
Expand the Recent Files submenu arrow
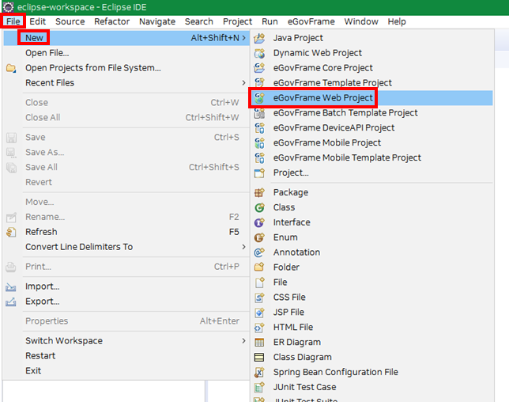point(243,83)
